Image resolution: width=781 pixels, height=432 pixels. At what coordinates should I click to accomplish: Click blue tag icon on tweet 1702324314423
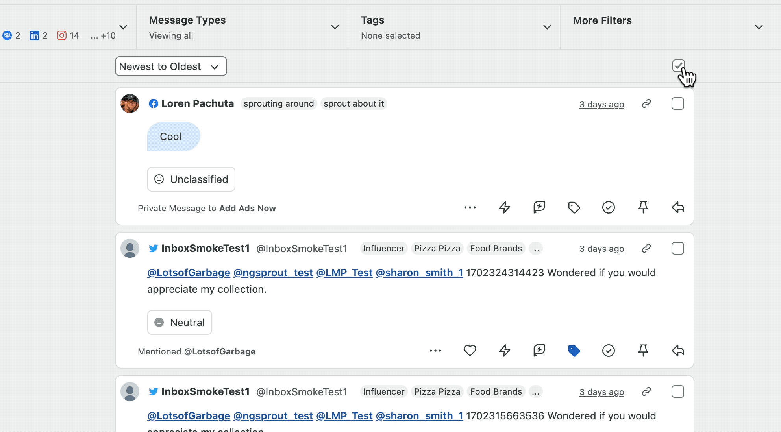click(x=574, y=351)
